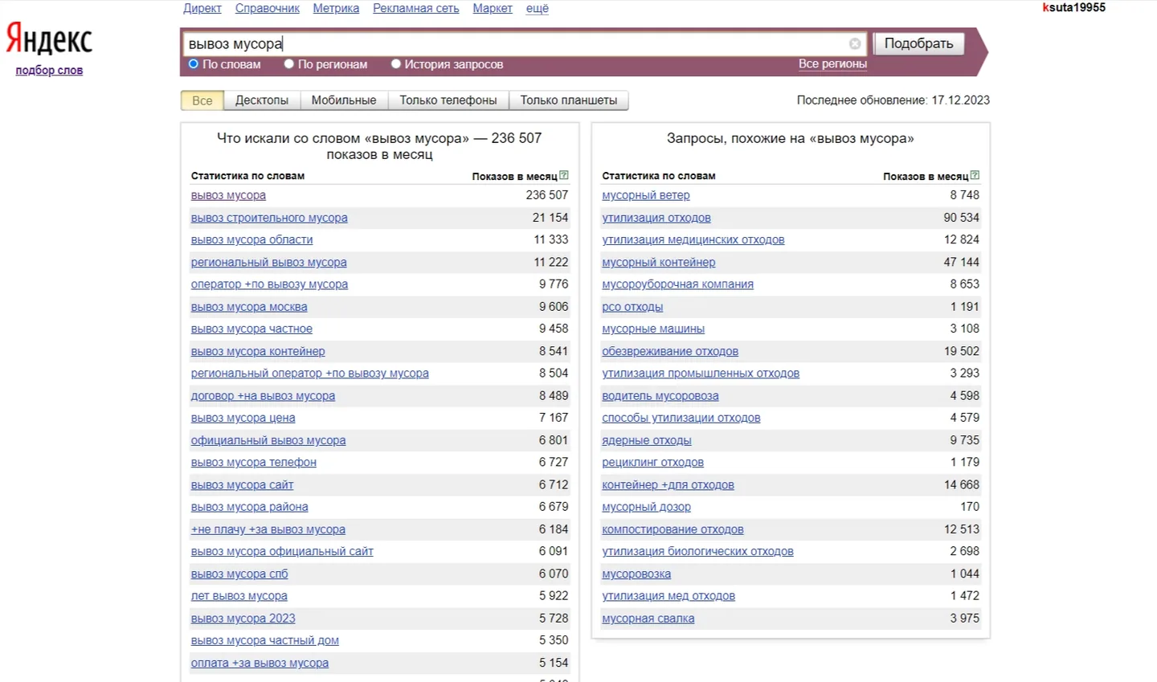Image resolution: width=1157 pixels, height=682 pixels.
Task: Switch to the 'Только планшеты' tab
Action: click(569, 100)
